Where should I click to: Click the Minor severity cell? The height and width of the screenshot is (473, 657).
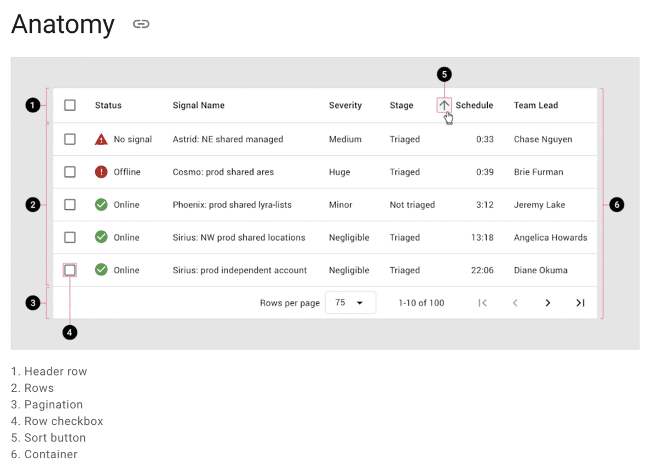pos(341,205)
